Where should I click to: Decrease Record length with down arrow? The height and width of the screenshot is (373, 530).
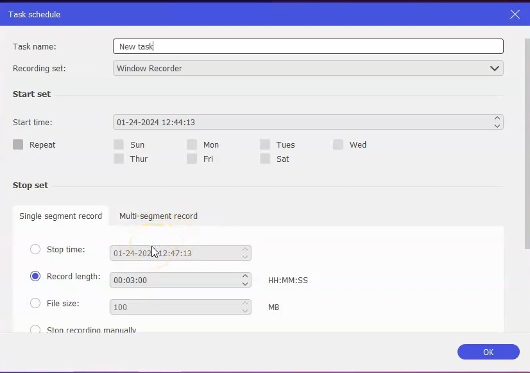(245, 284)
